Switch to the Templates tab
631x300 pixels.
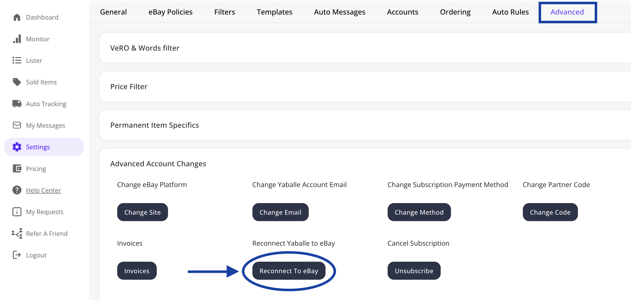point(274,12)
